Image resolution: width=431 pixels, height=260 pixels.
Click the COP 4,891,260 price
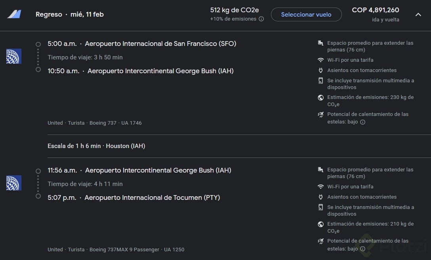coord(375,10)
